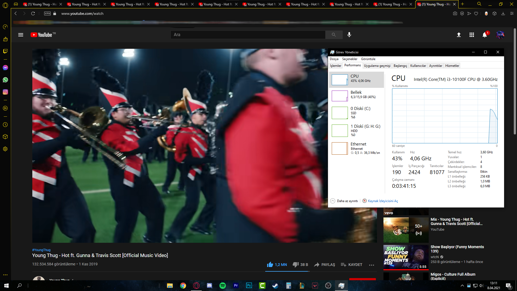Click the page vertical scrollbar
The image size is (517, 291).
515,81
